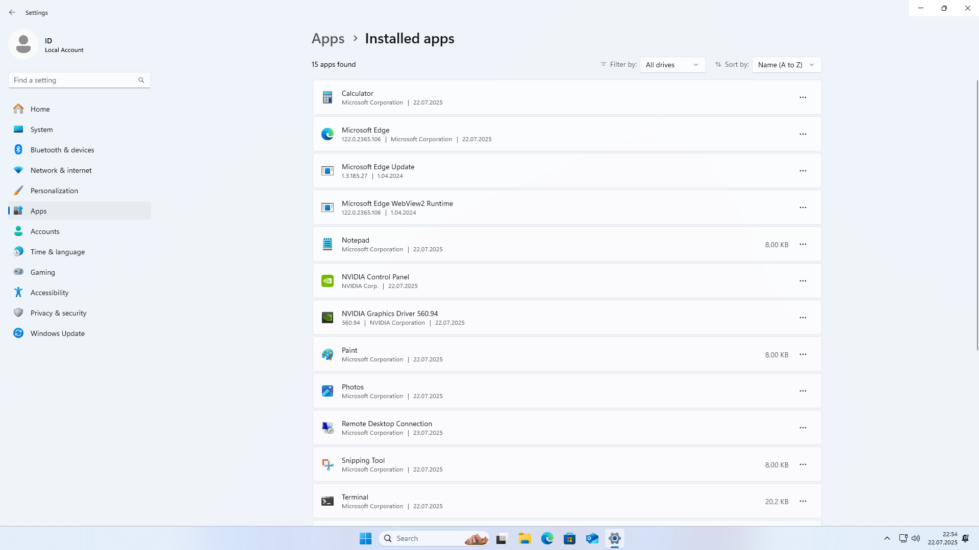Viewport: 979px width, 550px height.
Task: Click the Snipping Tool icon
Action: [x=328, y=464]
